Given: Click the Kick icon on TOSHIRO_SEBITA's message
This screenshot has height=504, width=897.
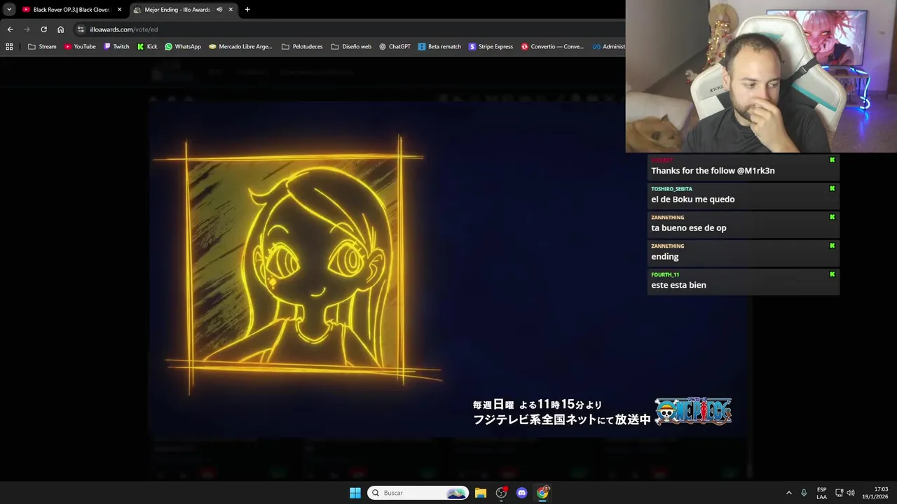Looking at the screenshot, I should tap(832, 189).
